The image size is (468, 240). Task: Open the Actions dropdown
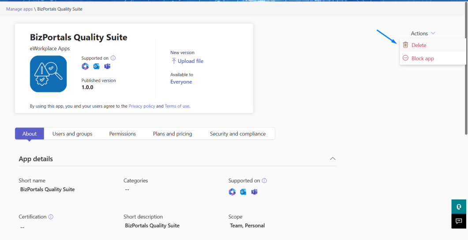pyautogui.click(x=423, y=33)
